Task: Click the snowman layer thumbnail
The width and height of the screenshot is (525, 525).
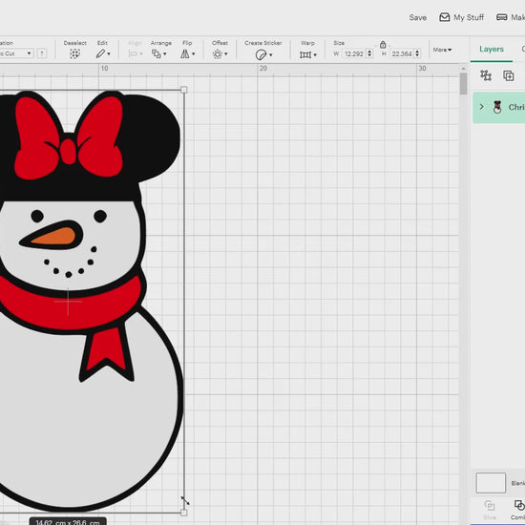Action: pos(497,107)
